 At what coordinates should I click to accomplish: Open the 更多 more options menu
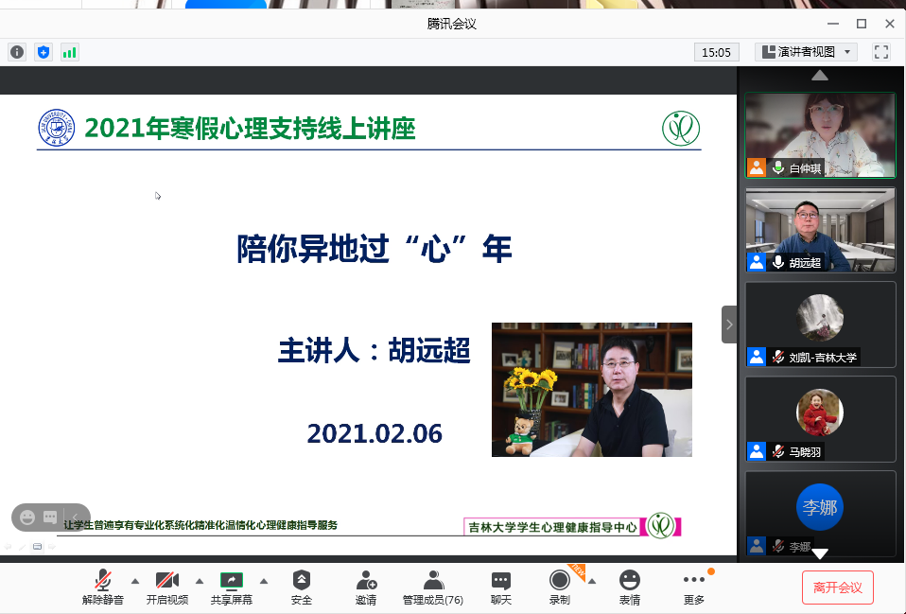pos(694,588)
